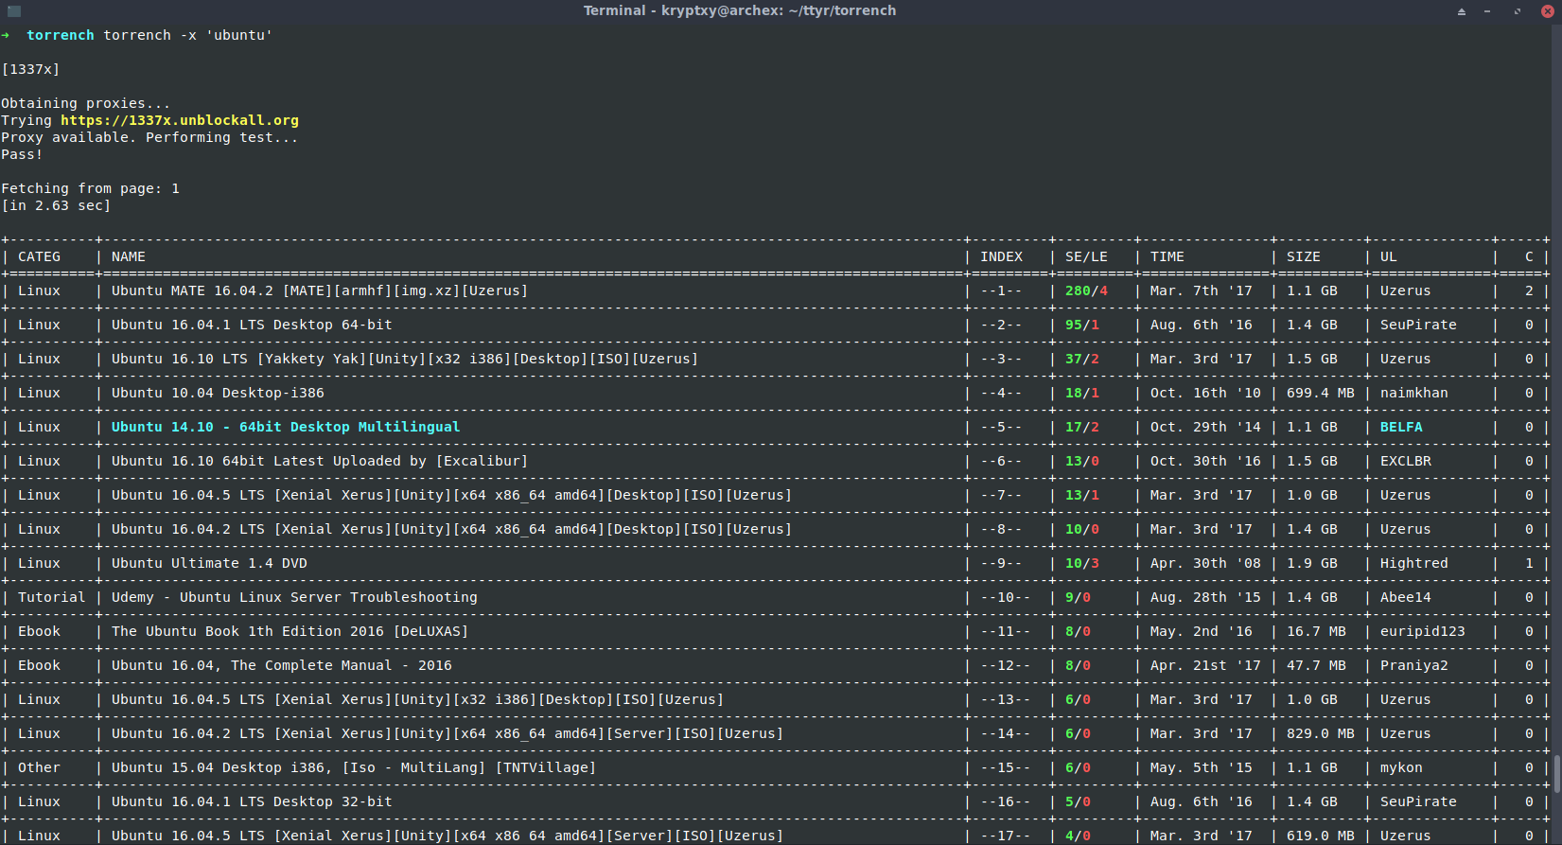Click the NAME column header
The height and width of the screenshot is (845, 1562).
pos(129,256)
